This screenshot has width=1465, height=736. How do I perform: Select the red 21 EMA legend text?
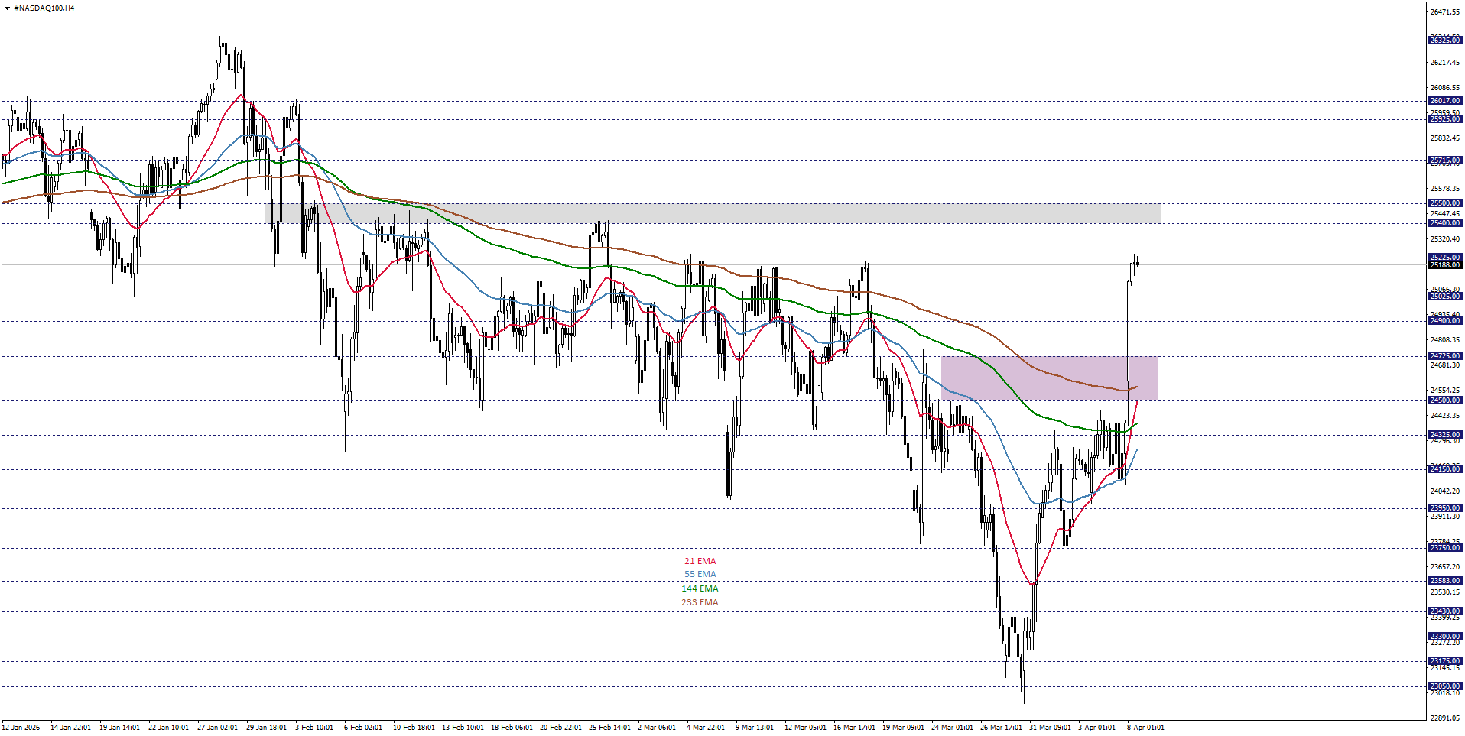pyautogui.click(x=699, y=560)
